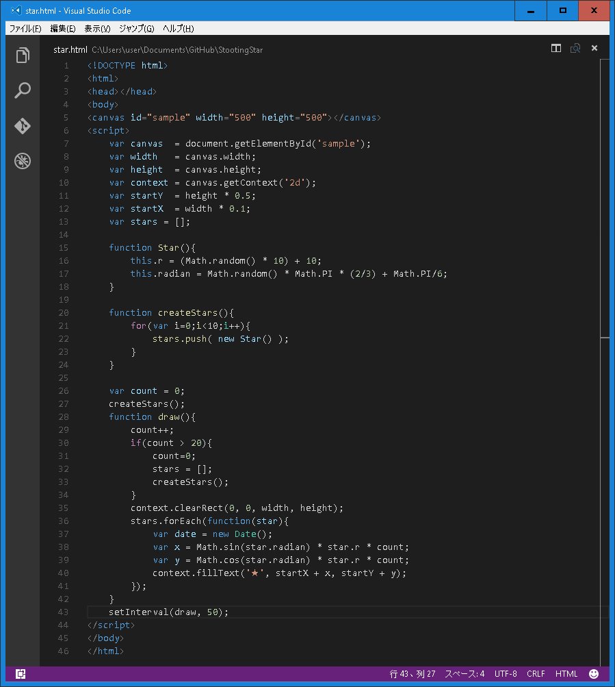Open the 編集(E) menu
Image resolution: width=615 pixels, height=687 pixels.
tap(62, 29)
